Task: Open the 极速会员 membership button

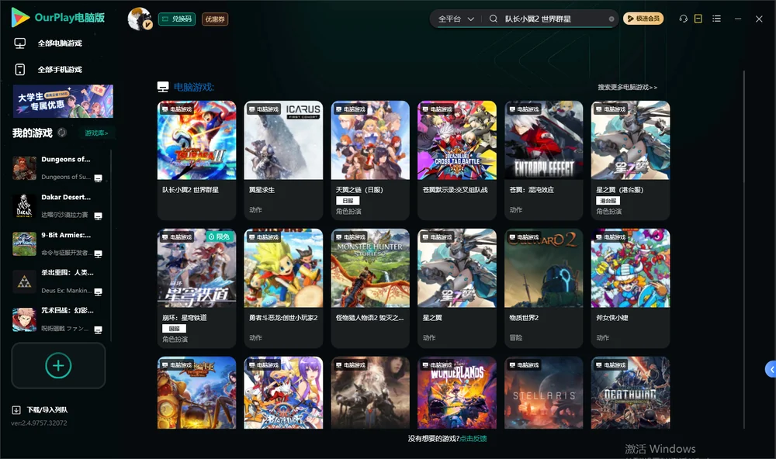Action: pos(643,19)
